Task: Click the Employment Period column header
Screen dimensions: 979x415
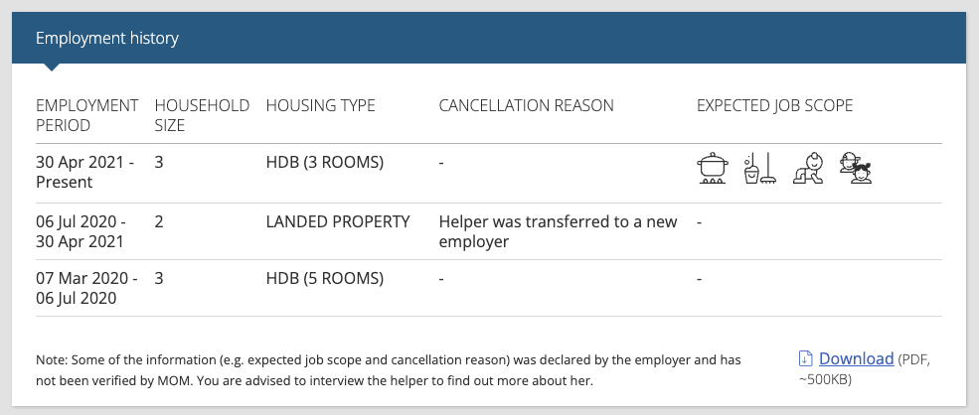Action: tap(86, 115)
